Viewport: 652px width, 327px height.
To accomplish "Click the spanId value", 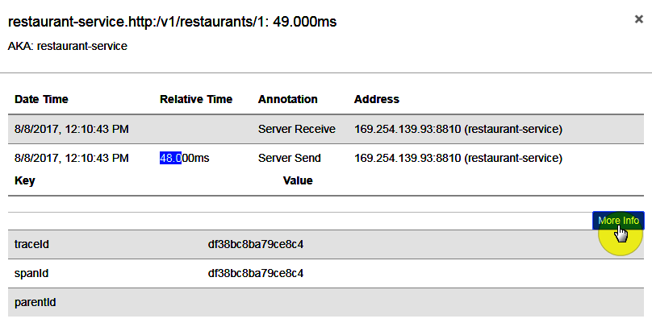I will tap(256, 273).
